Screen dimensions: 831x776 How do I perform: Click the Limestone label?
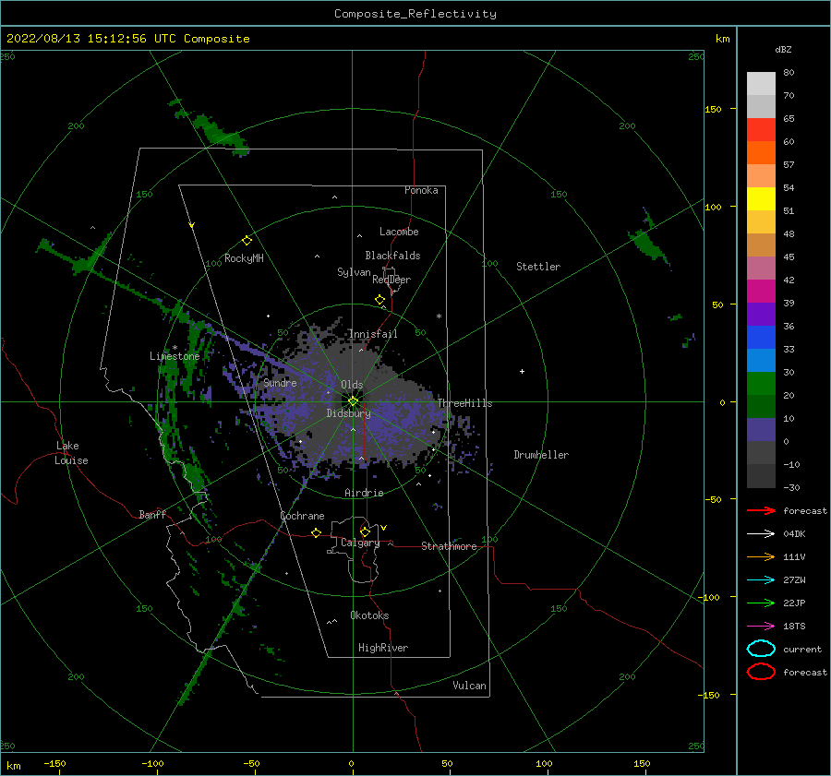coord(175,356)
